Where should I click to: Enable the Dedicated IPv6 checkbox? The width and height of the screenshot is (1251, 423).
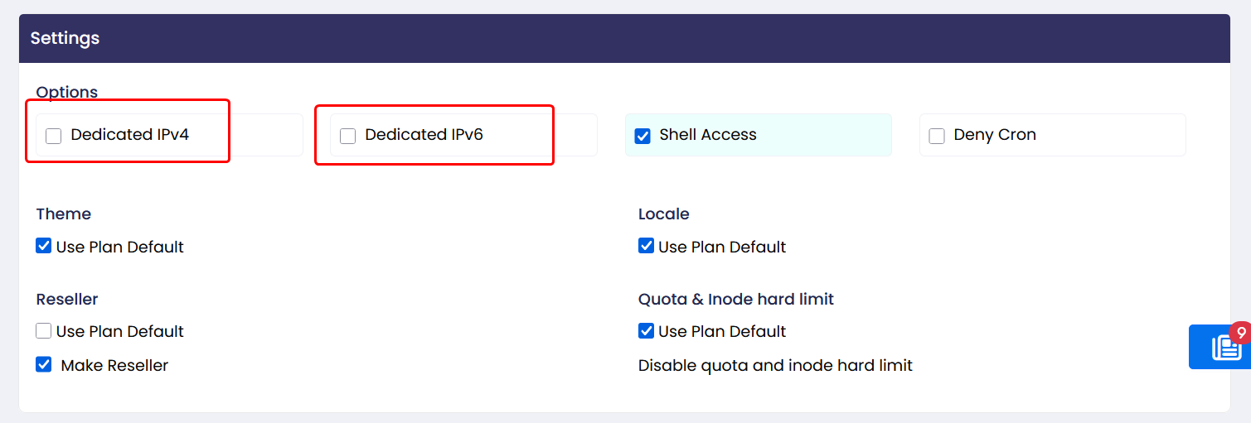click(348, 136)
